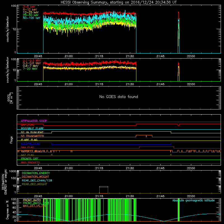Select the SC_TRANSMITTER flag label
224x224 pixels.
click(x=32, y=136)
